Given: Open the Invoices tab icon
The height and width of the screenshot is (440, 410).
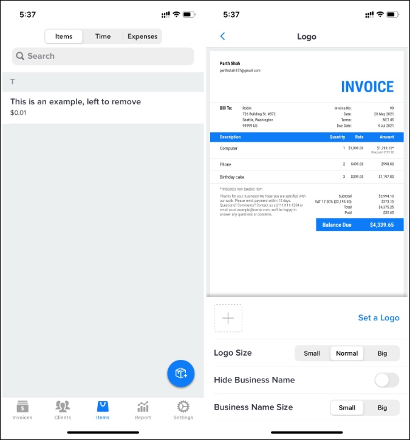Looking at the screenshot, I should (x=22, y=407).
